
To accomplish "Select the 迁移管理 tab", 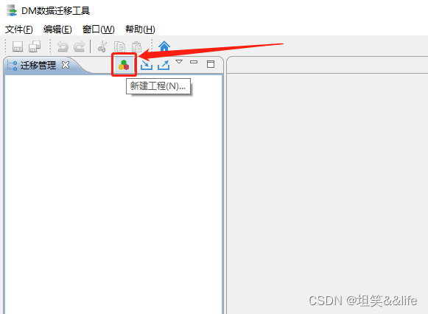I will [38, 66].
